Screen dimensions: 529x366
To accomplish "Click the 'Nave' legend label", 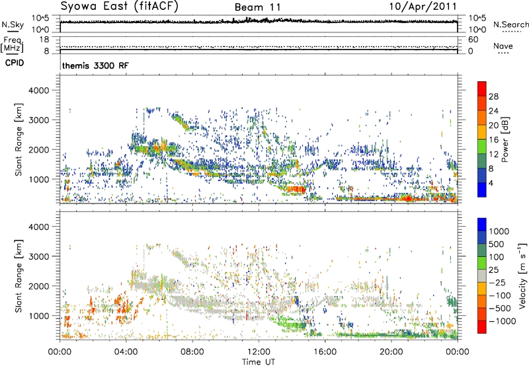I will (503, 46).
